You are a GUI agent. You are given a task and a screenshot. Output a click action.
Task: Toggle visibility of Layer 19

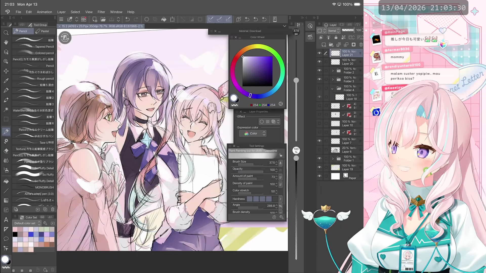(319, 167)
